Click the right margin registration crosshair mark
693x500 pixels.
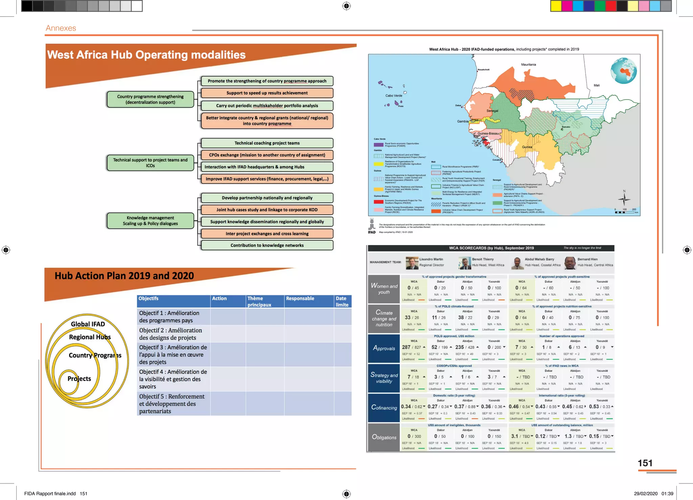click(x=687, y=250)
